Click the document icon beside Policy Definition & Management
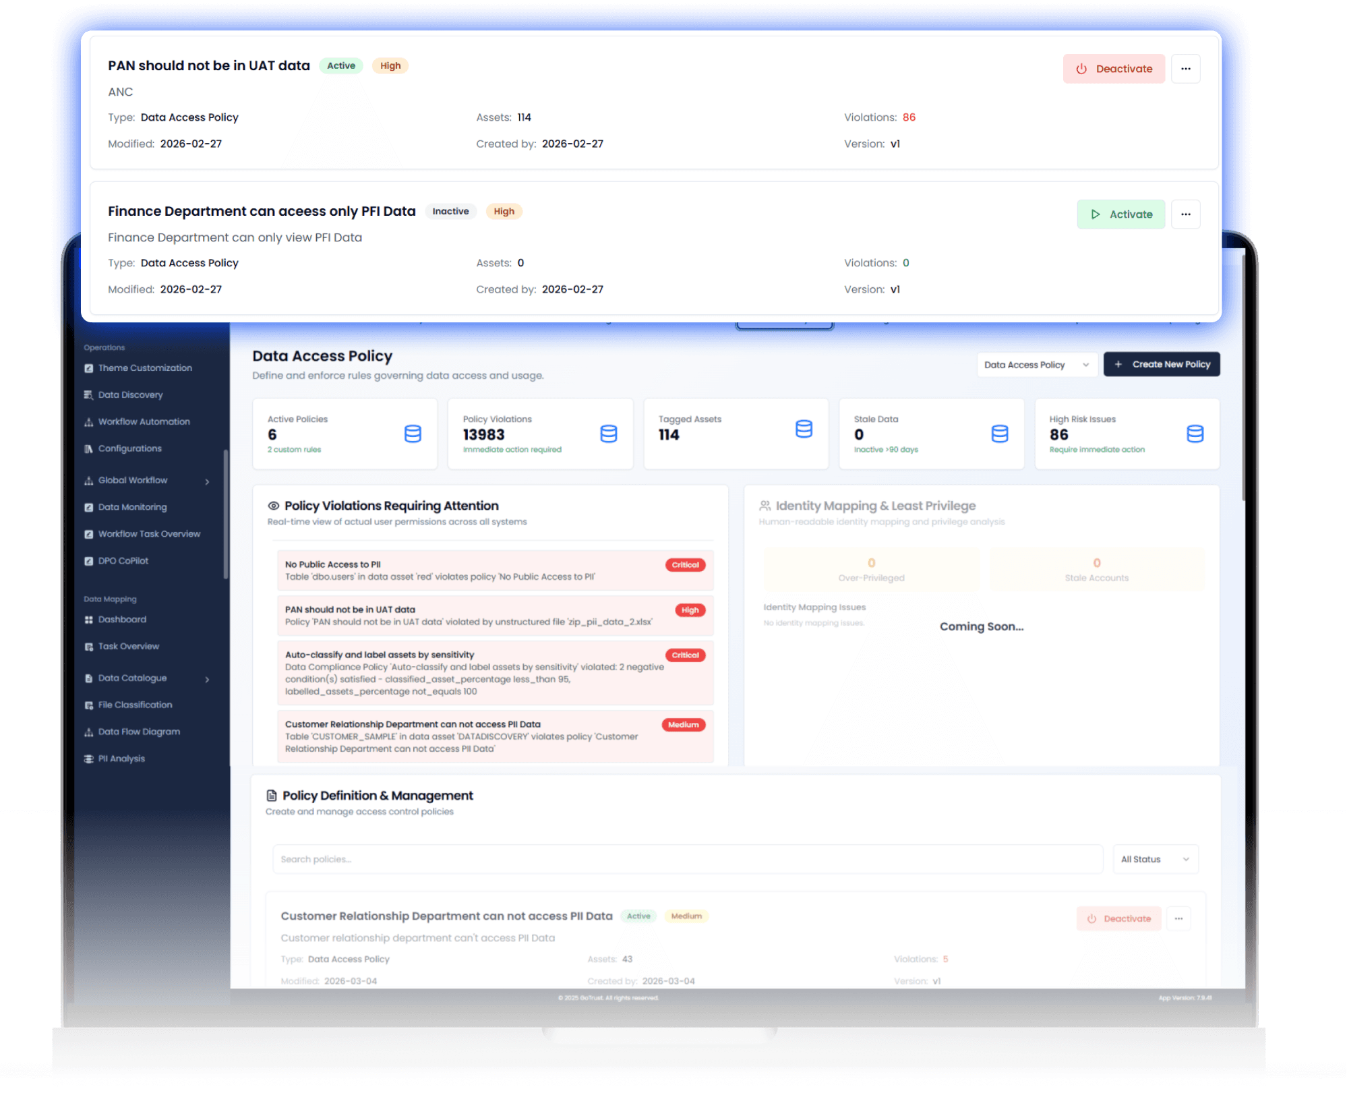Screen dimensions: 1347x1120 coord(272,796)
